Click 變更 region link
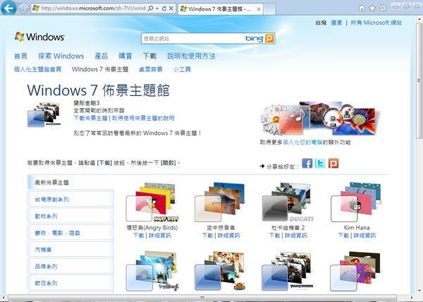 336,23
